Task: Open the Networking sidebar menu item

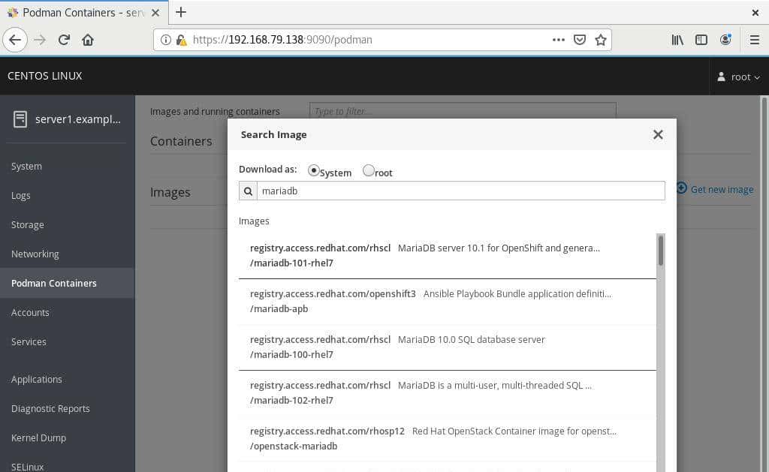Action: coord(35,254)
